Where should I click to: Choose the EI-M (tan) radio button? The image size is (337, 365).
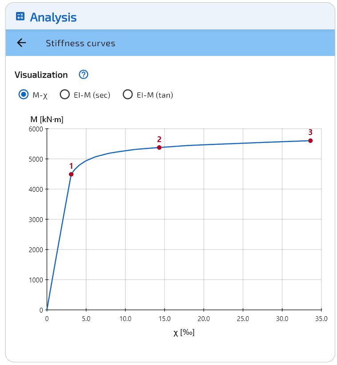tap(128, 95)
